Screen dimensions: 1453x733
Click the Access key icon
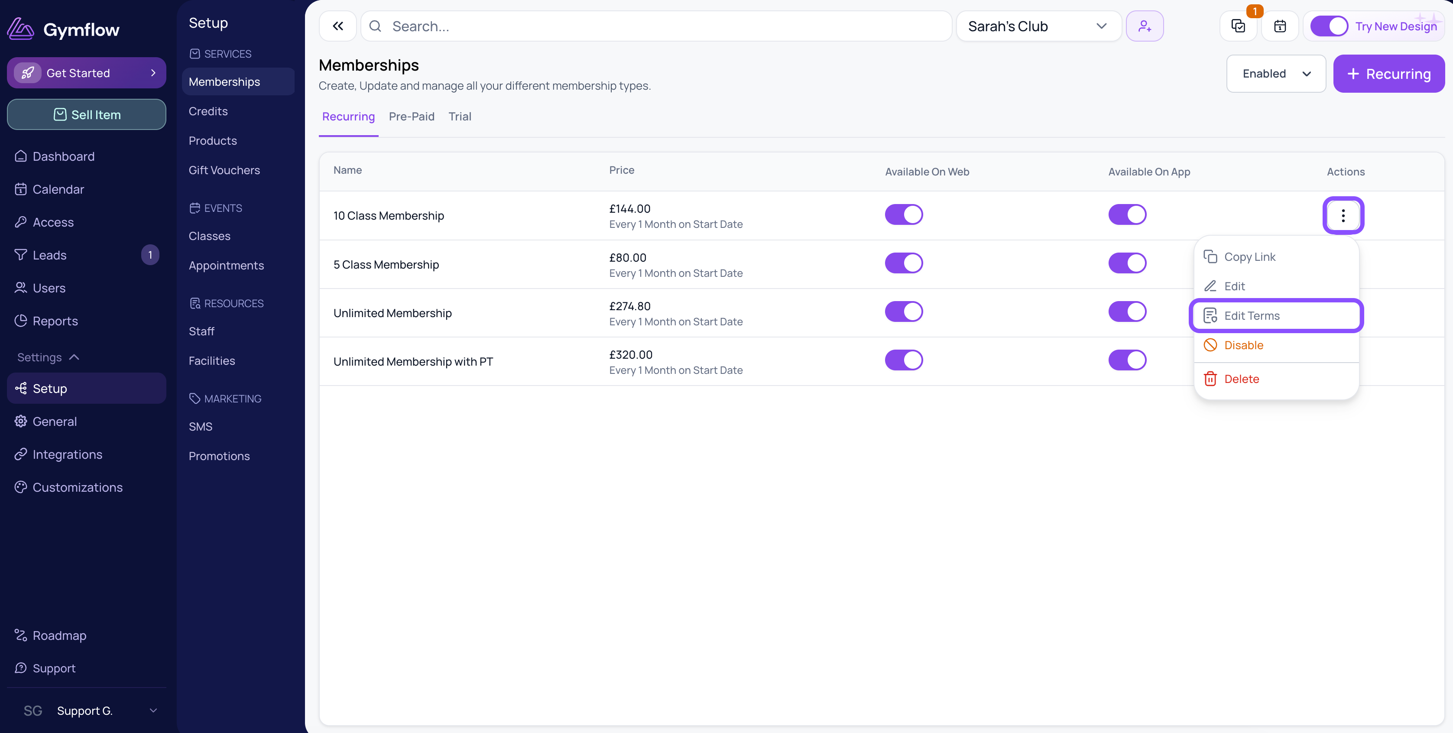coord(21,222)
